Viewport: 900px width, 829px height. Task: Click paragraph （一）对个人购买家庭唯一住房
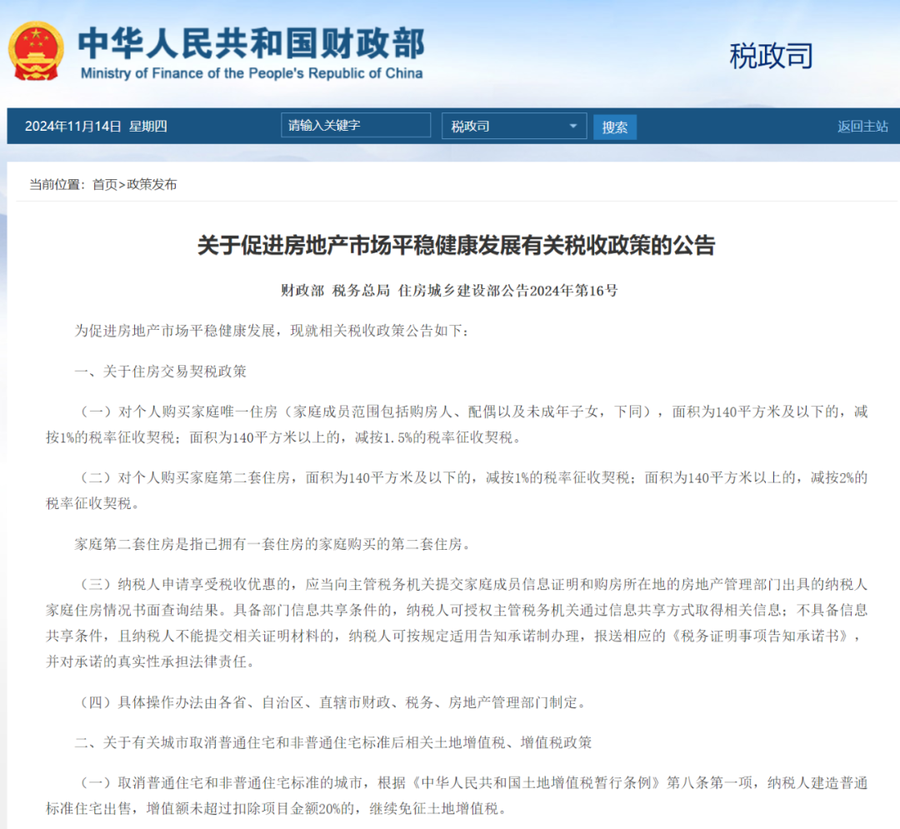coord(457,425)
